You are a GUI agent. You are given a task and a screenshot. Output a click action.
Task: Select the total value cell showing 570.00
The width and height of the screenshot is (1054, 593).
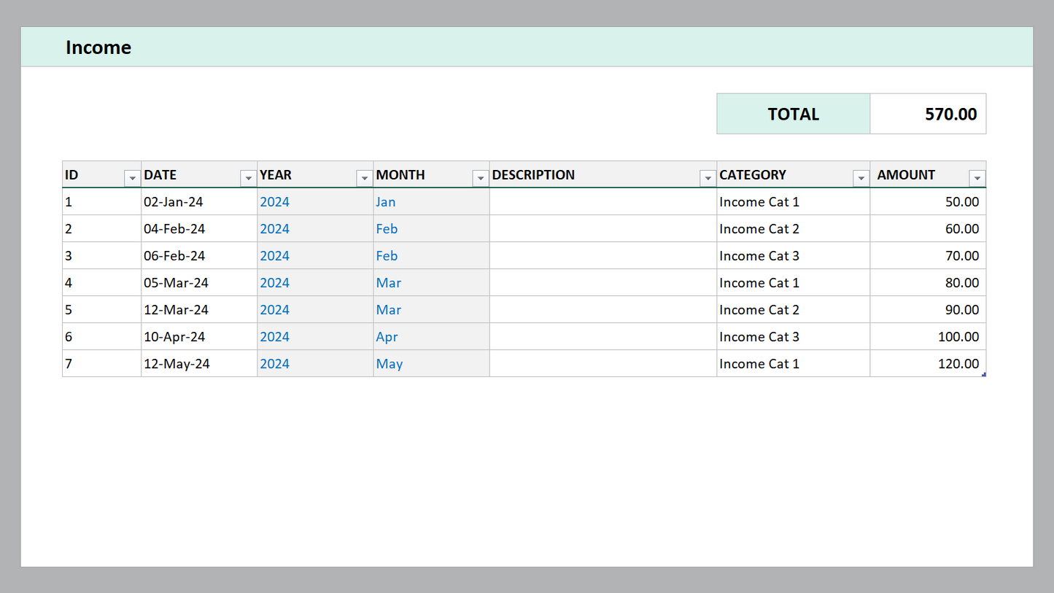coord(928,114)
